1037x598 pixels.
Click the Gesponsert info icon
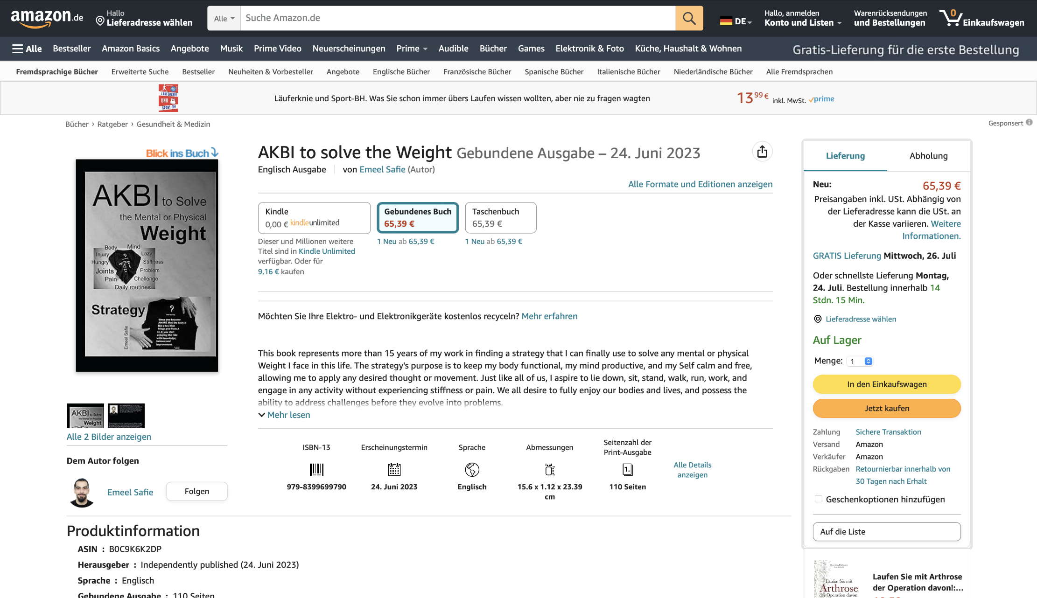[x=1029, y=122]
